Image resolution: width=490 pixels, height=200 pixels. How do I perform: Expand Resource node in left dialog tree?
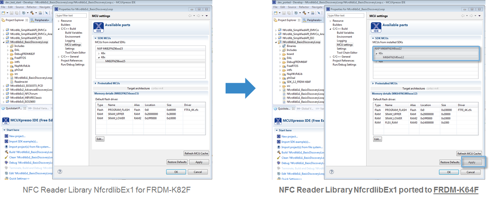pyautogui.click(x=58, y=21)
